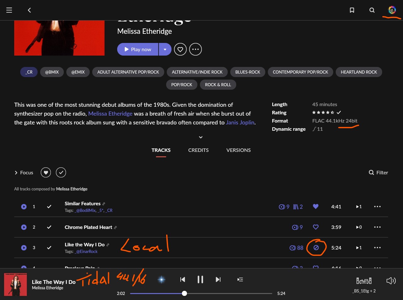Toggle the checkmark focus filter for tracks

pos(61,172)
